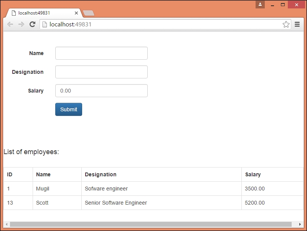The image size is (307, 231).
Task: Click the scrollbar right arrow
Action: click(300, 224)
